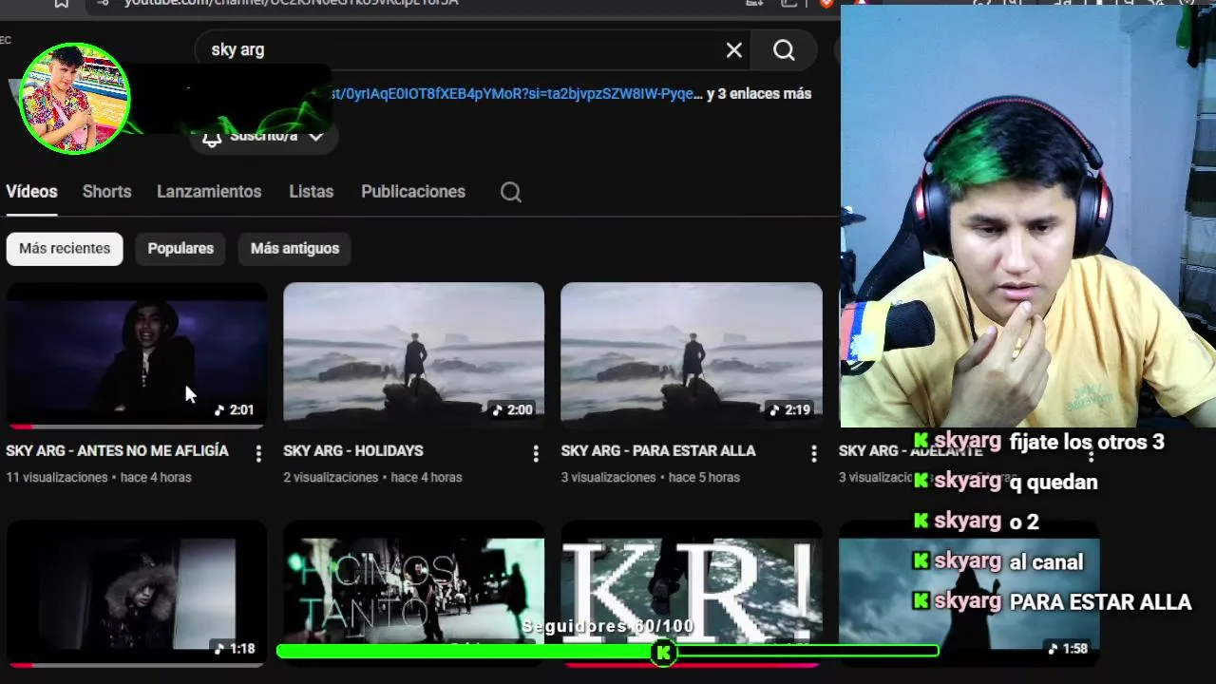Viewport: 1216px width, 684px height.
Task: Select the Populares filter chip
Action: click(180, 249)
